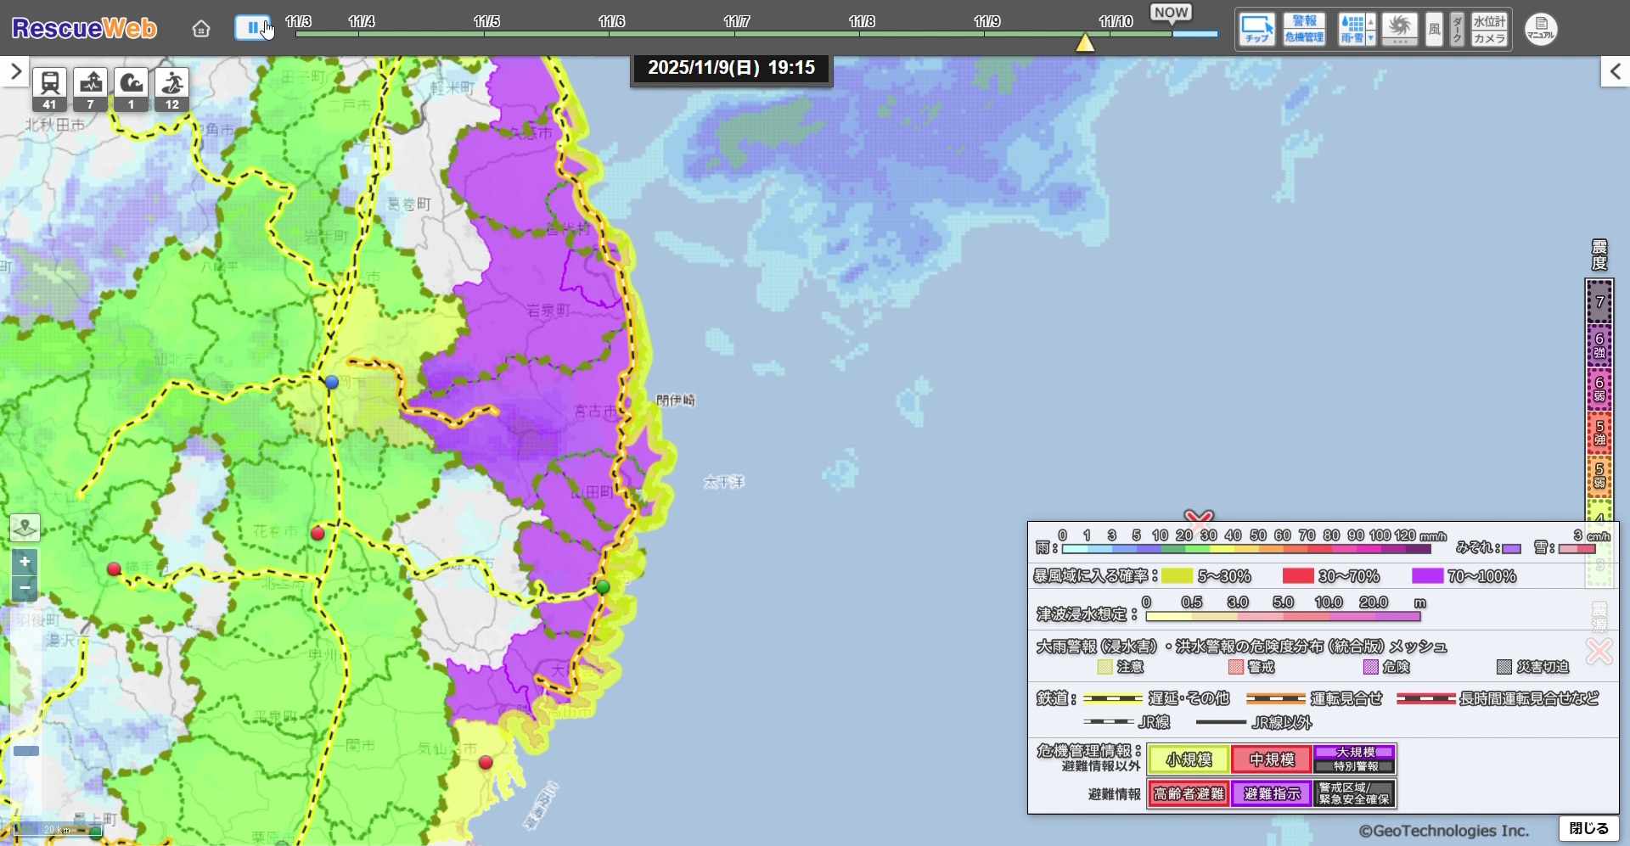Open earthquake information icon showing 7
1630x846 pixels.
click(91, 89)
